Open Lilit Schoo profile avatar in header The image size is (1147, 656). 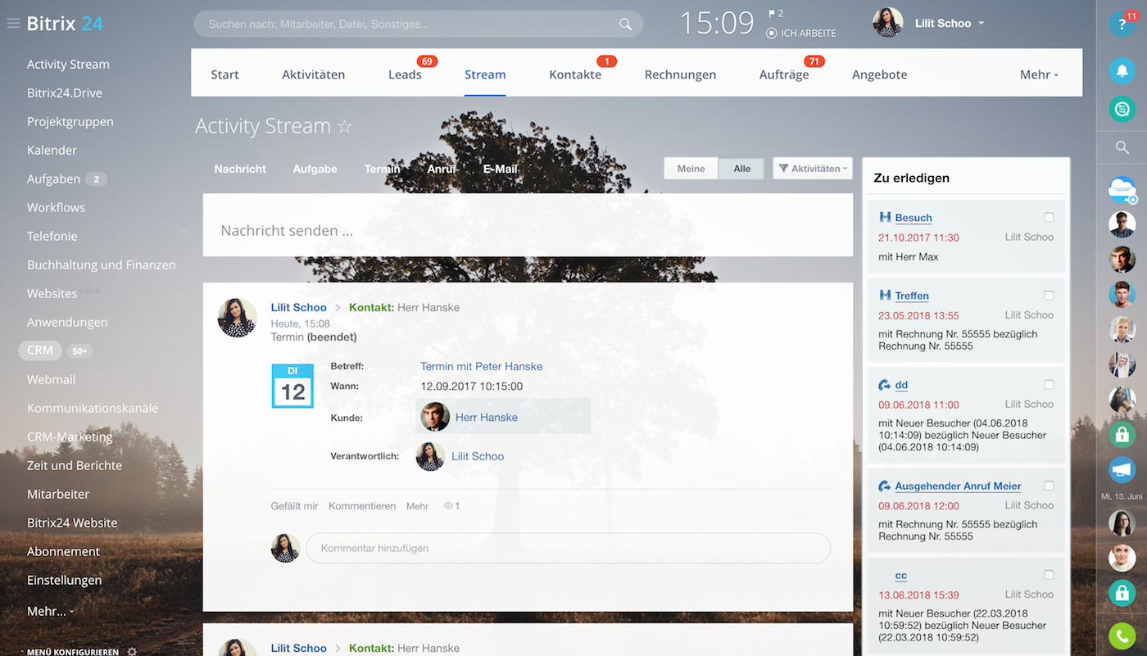click(x=887, y=23)
